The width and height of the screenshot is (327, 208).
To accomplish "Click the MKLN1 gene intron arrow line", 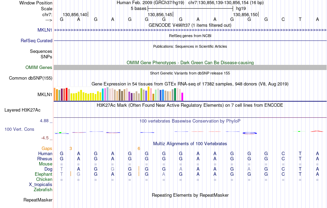I will (190, 30).
